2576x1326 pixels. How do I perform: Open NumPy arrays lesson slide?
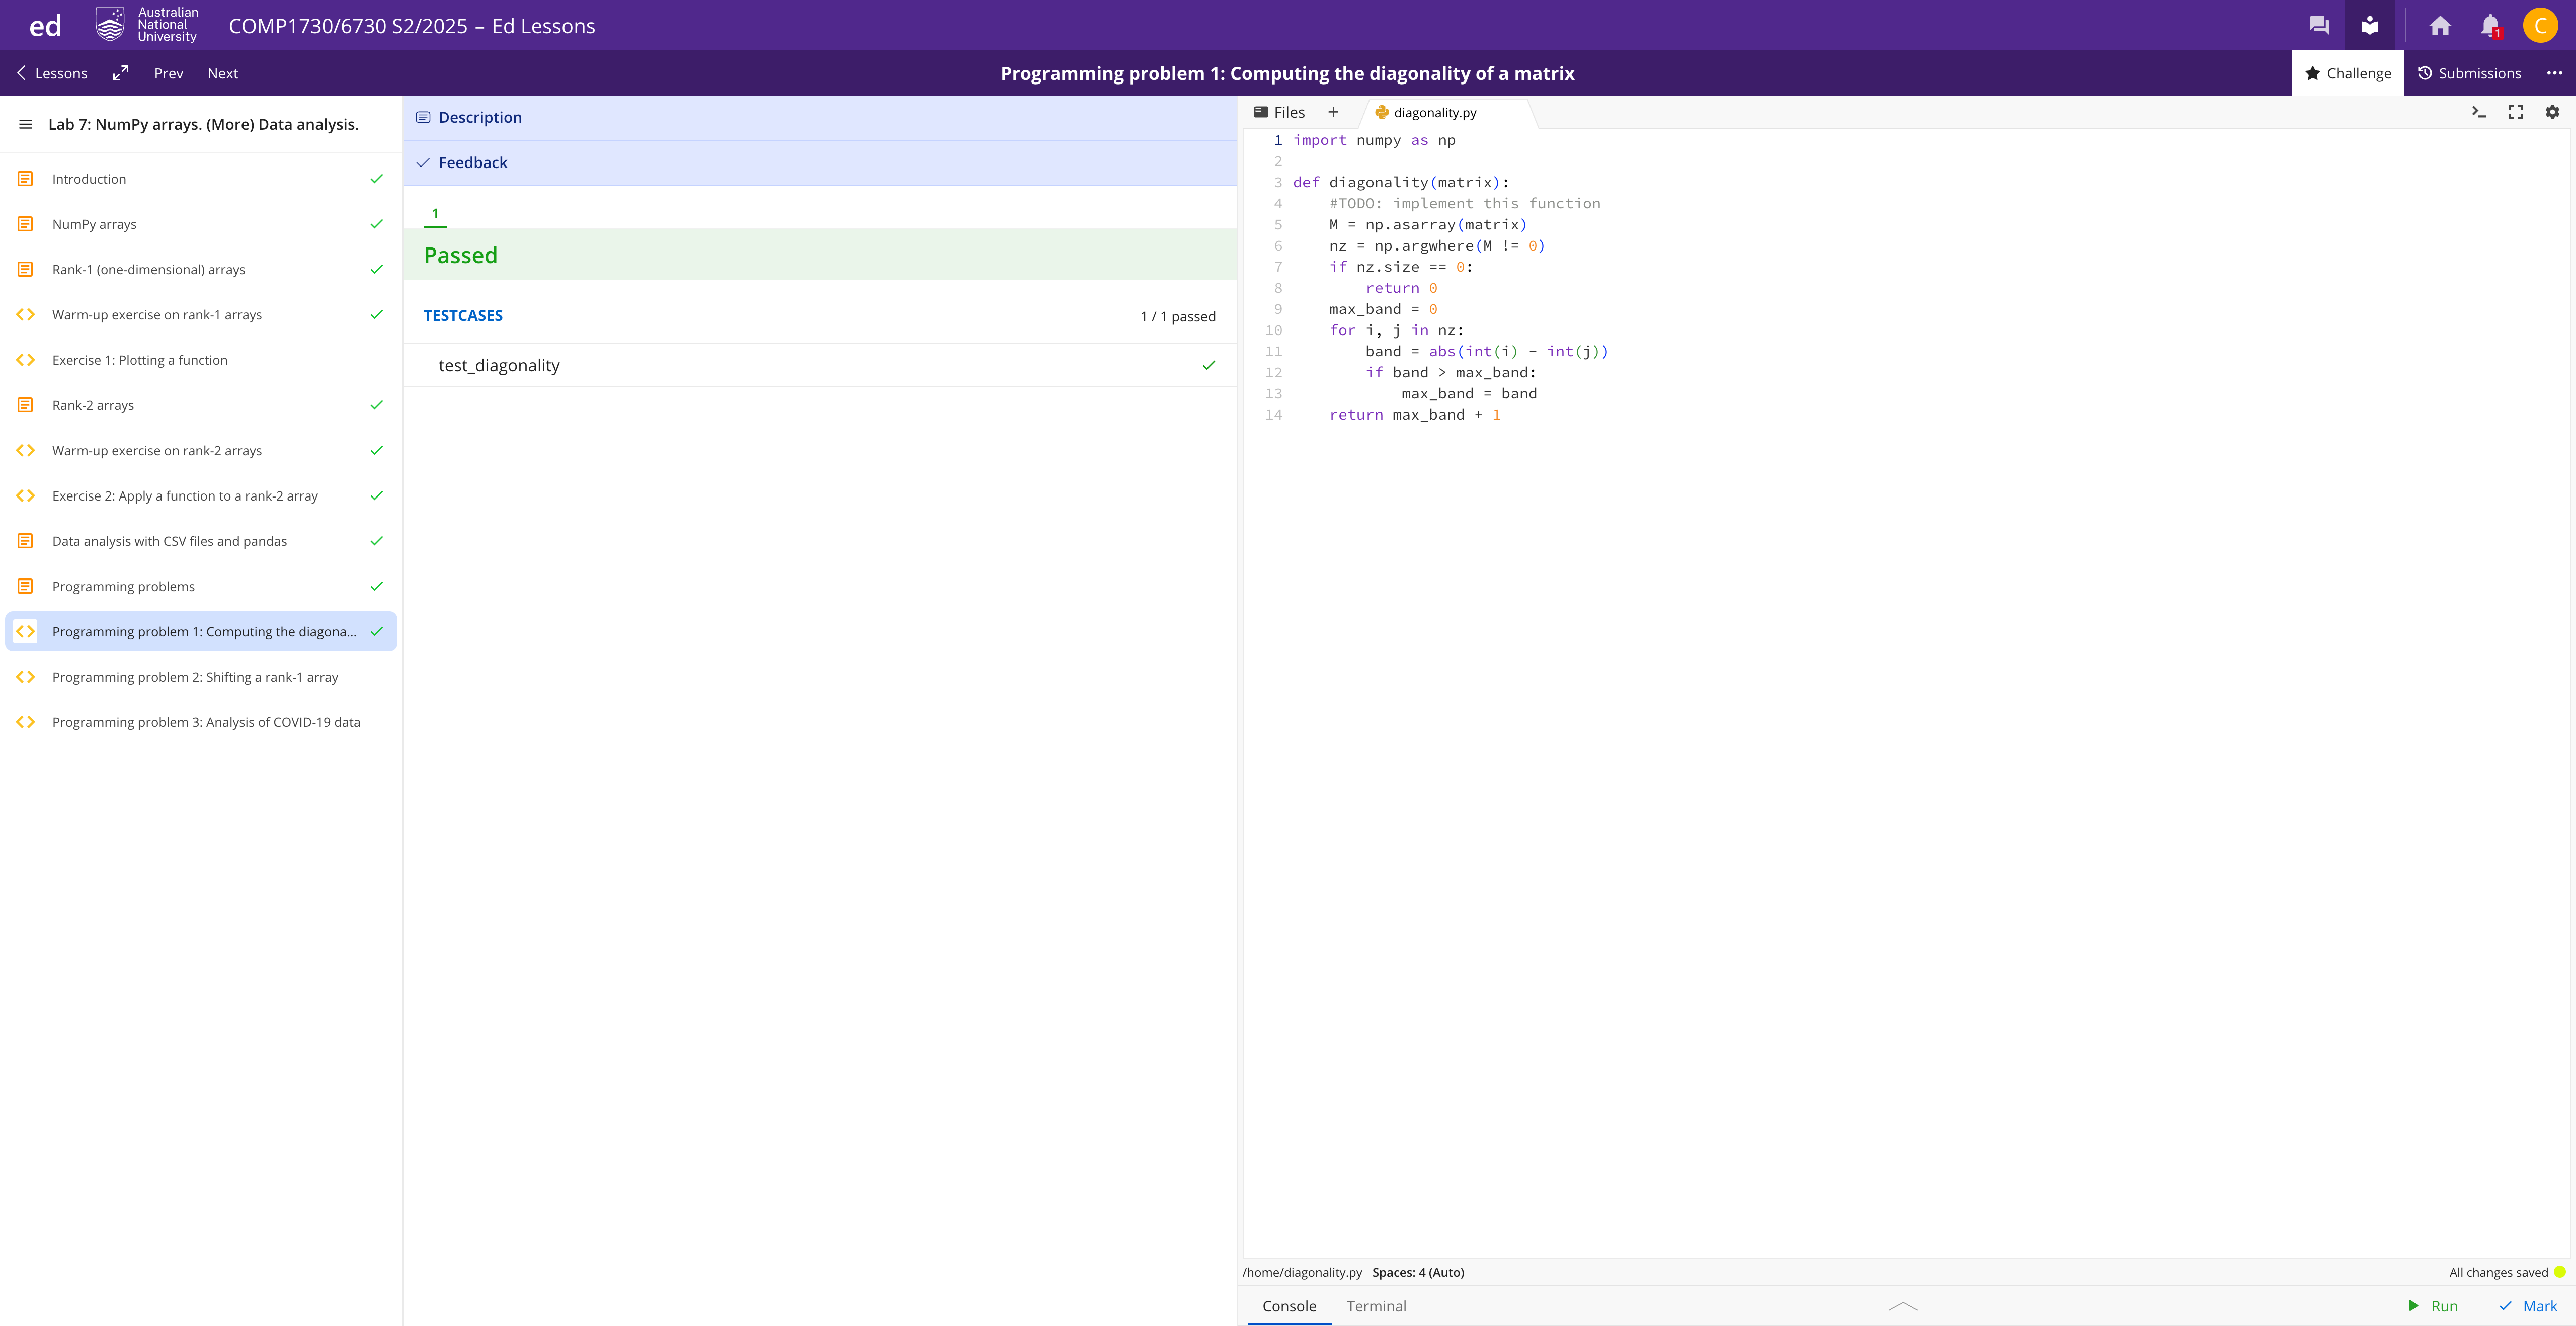201,224
